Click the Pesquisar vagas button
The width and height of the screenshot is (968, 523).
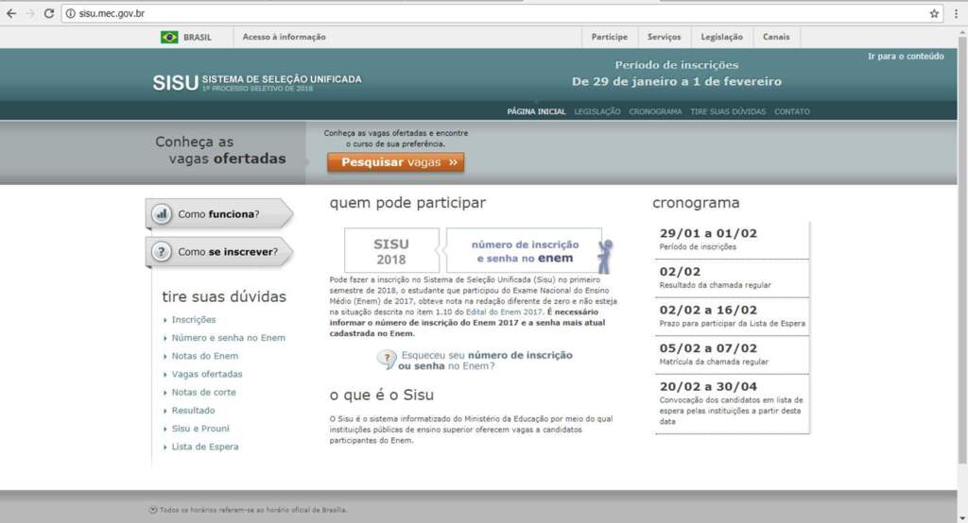396,162
